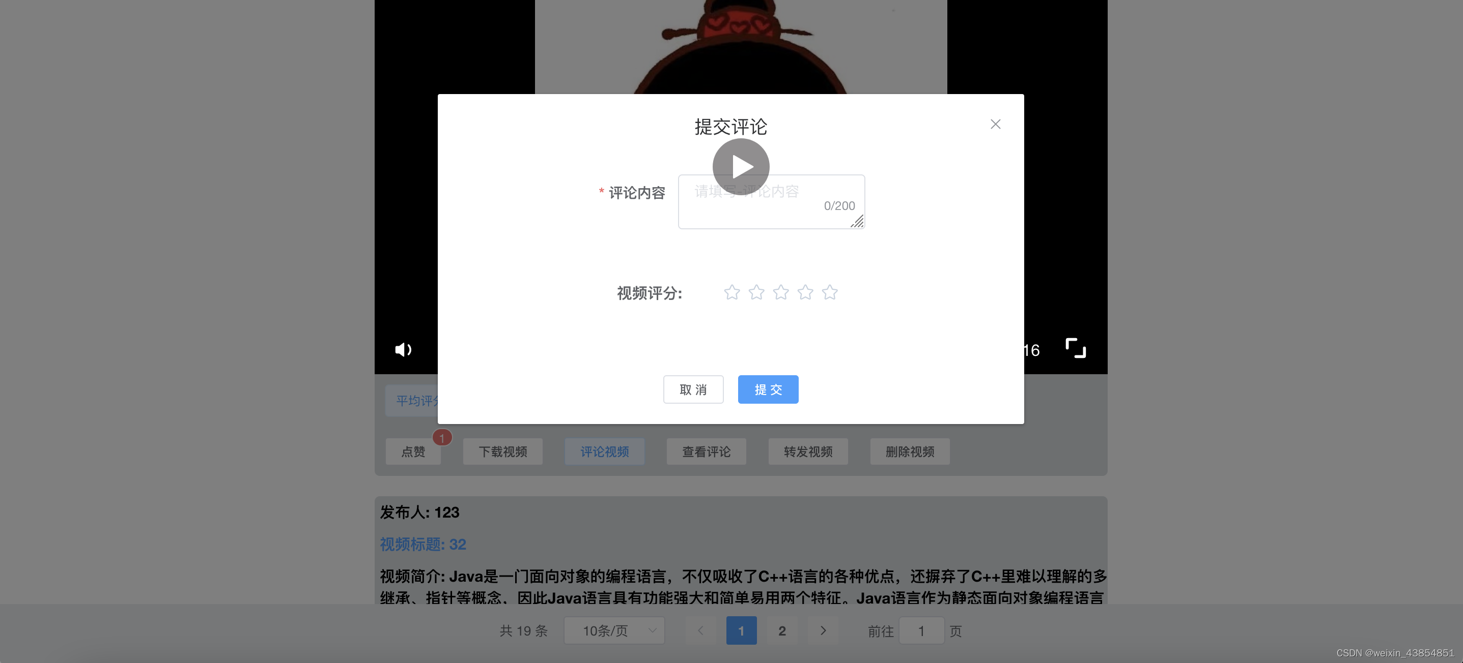
Task: Select page 2 in pagination
Action: 781,630
